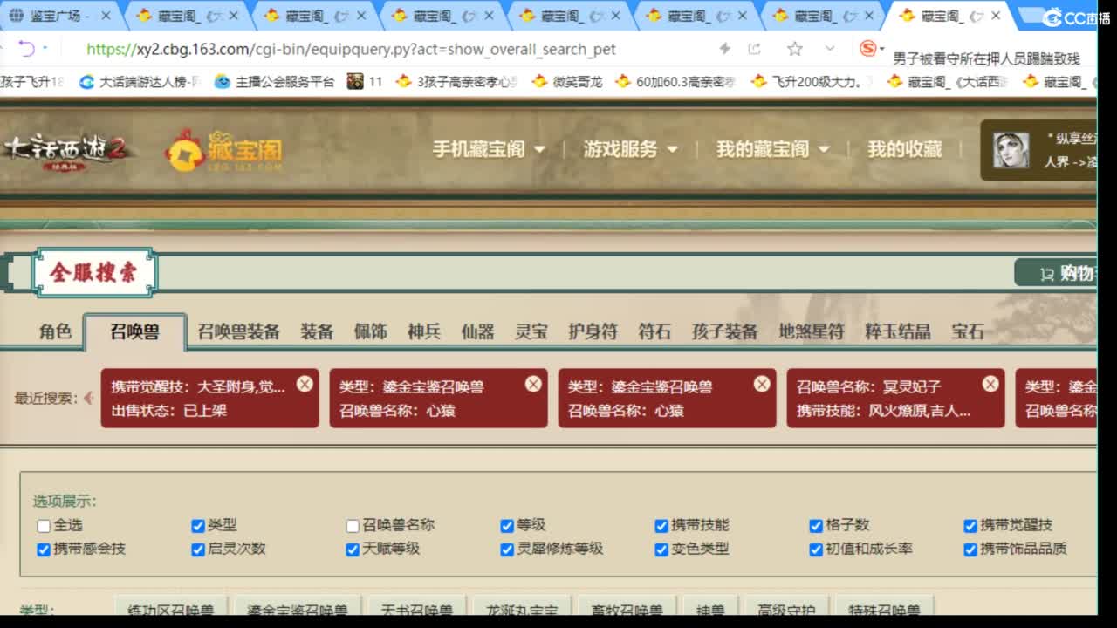Screen dimensions: 1117x628
Task: Uncheck the 类型 display option
Action: coord(198,526)
